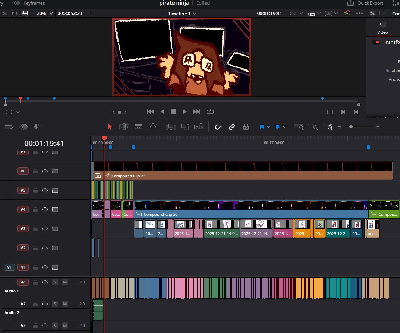
Task: Play the timeline forward
Action: pos(185,112)
